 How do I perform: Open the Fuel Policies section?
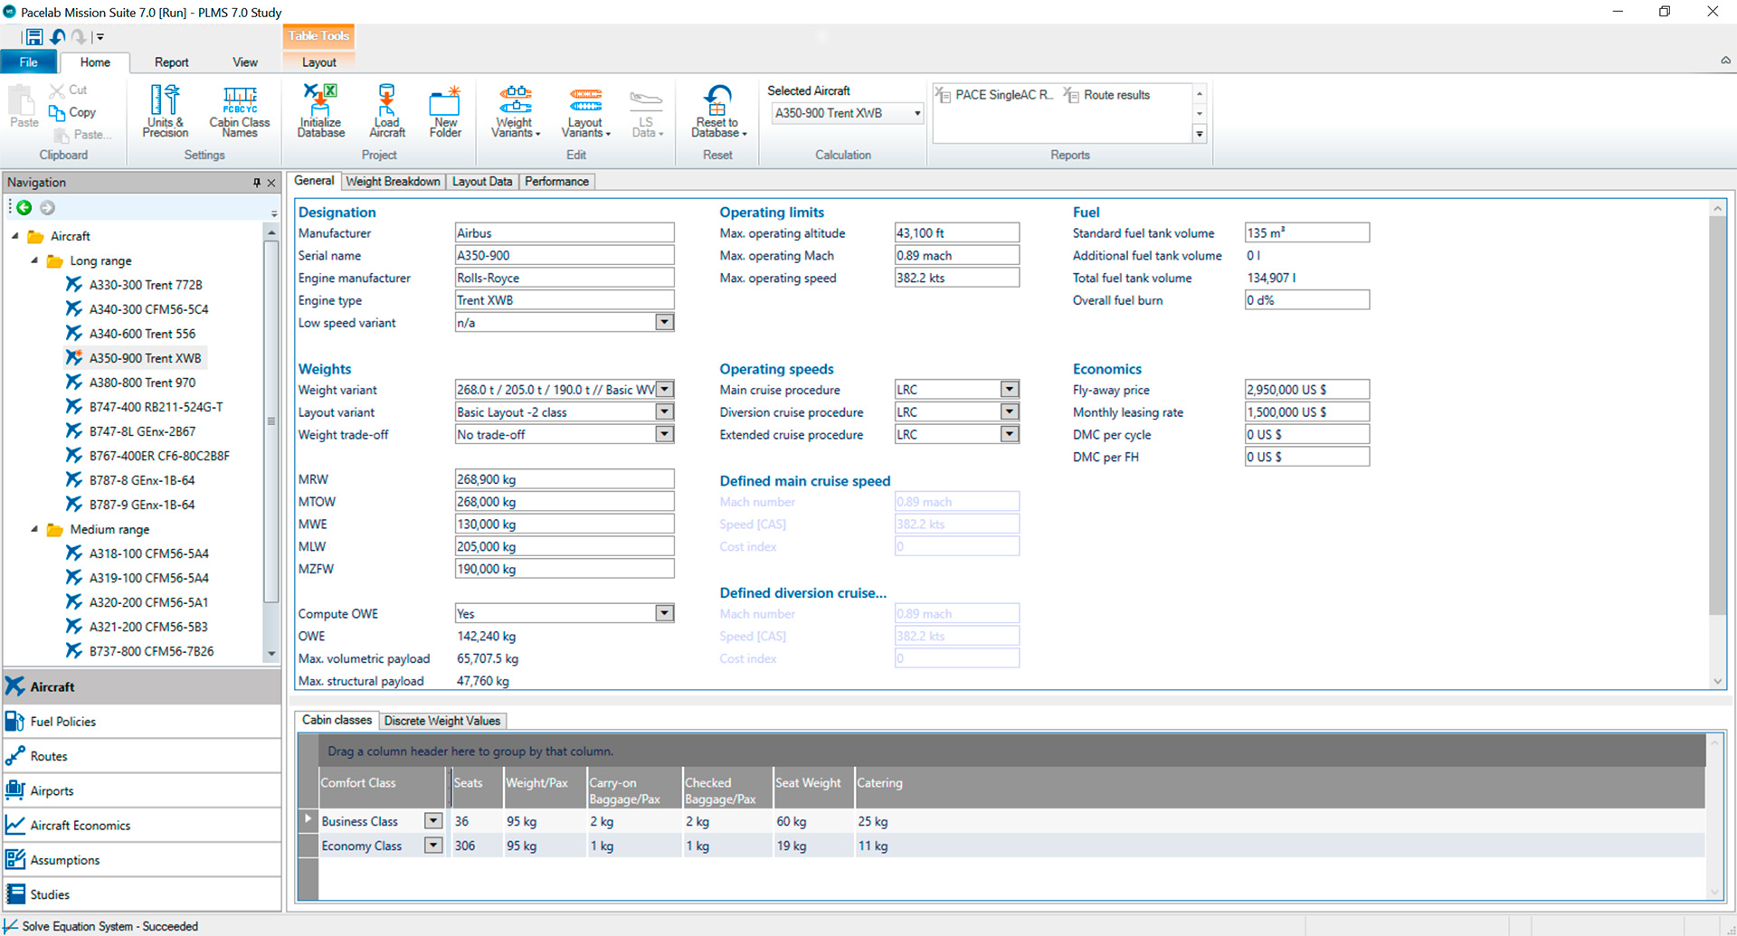[142, 722]
